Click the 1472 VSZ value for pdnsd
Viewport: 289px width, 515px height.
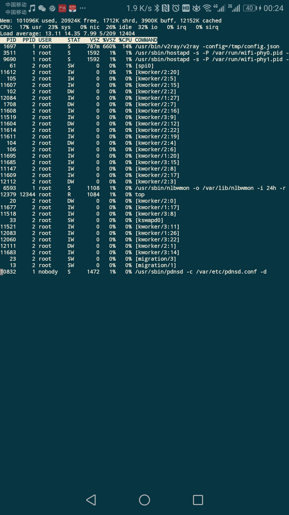coord(93,272)
